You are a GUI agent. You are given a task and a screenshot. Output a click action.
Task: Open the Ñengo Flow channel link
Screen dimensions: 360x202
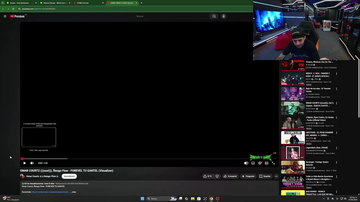[x=50, y=176]
